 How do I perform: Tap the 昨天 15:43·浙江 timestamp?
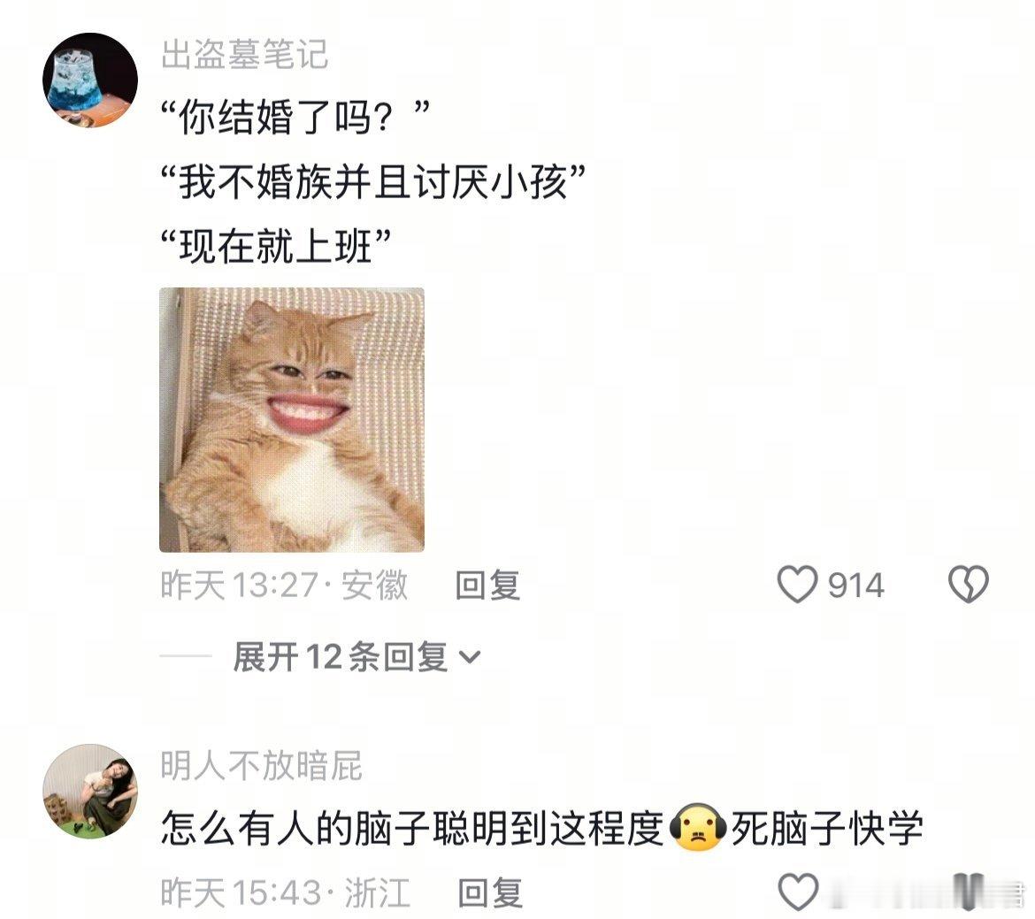tap(285, 892)
